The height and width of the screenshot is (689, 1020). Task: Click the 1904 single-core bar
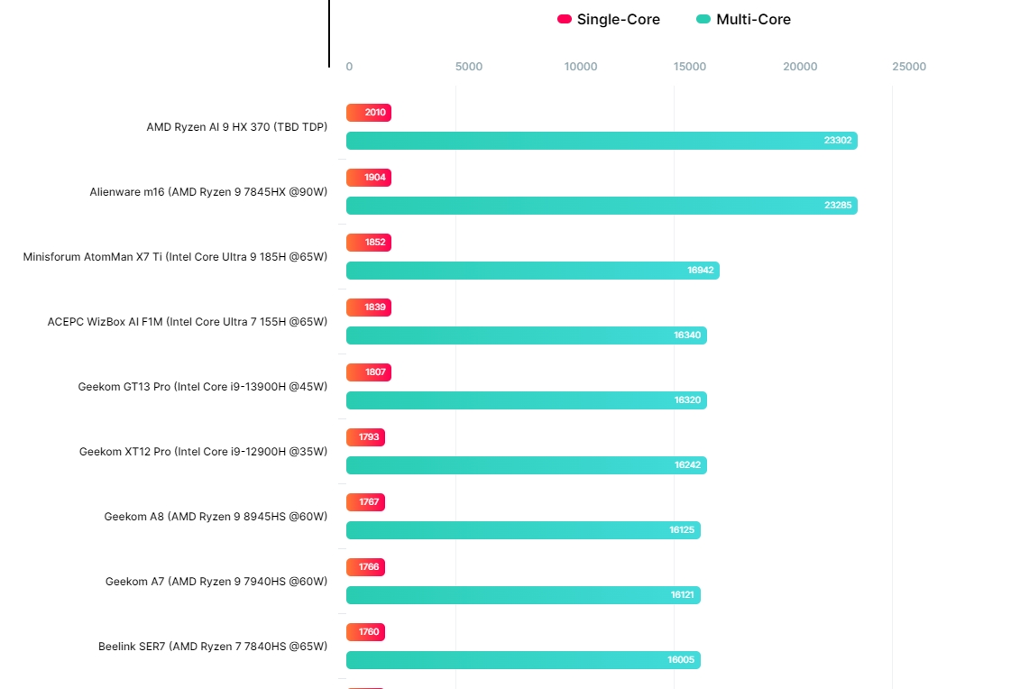369,178
